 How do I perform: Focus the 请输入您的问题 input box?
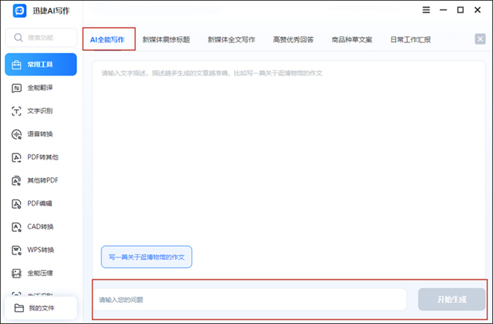click(x=250, y=300)
